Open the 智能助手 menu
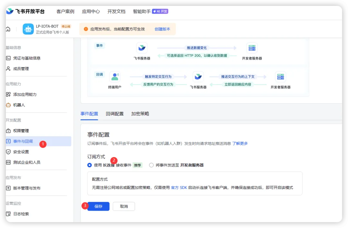 (x=141, y=11)
